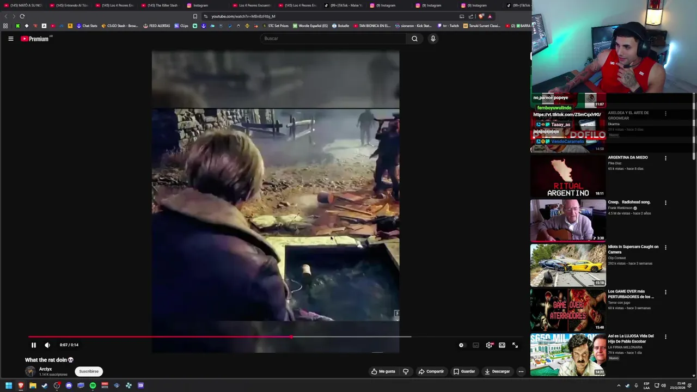Screen dimensions: 697x392
Task: Toggle subtitles in the player
Action: pyautogui.click(x=475, y=345)
